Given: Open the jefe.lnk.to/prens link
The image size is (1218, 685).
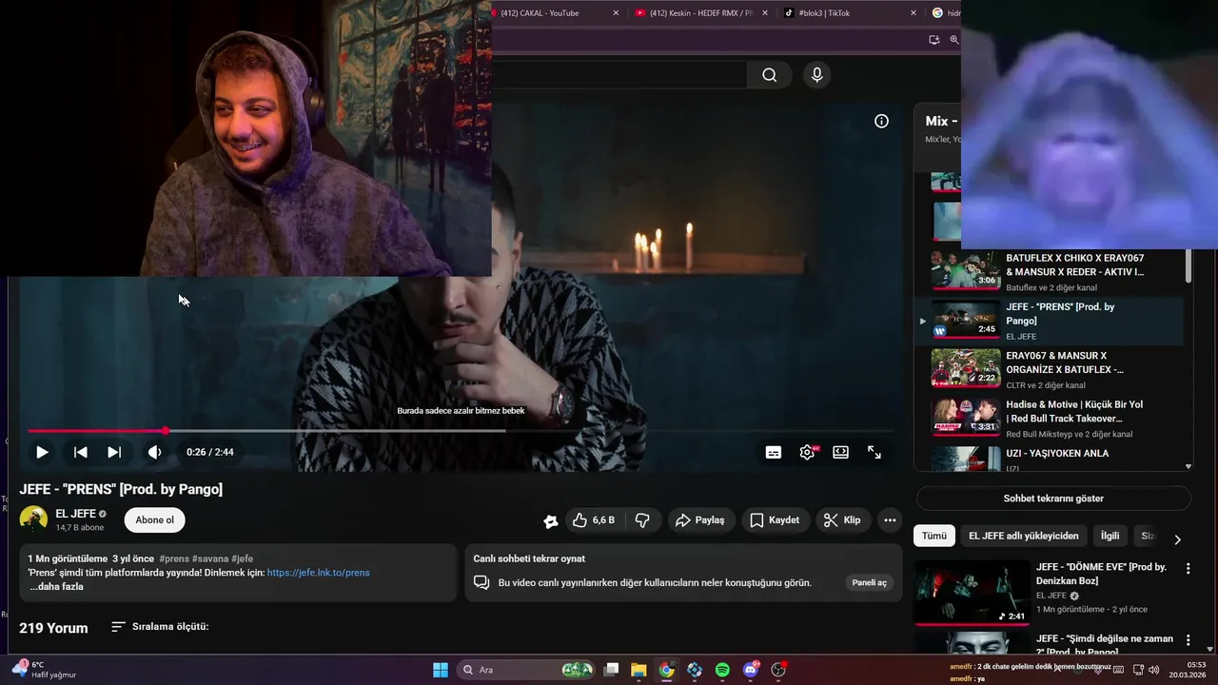Looking at the screenshot, I should tap(318, 573).
